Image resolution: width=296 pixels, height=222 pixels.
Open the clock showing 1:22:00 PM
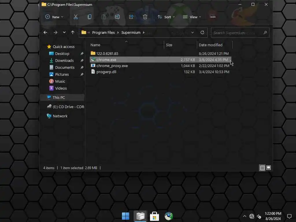pos(273,216)
